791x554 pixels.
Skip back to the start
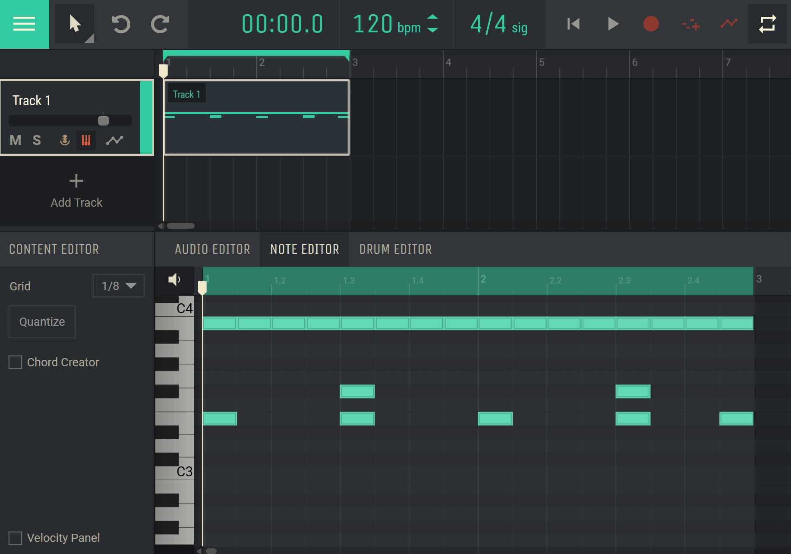(x=573, y=24)
